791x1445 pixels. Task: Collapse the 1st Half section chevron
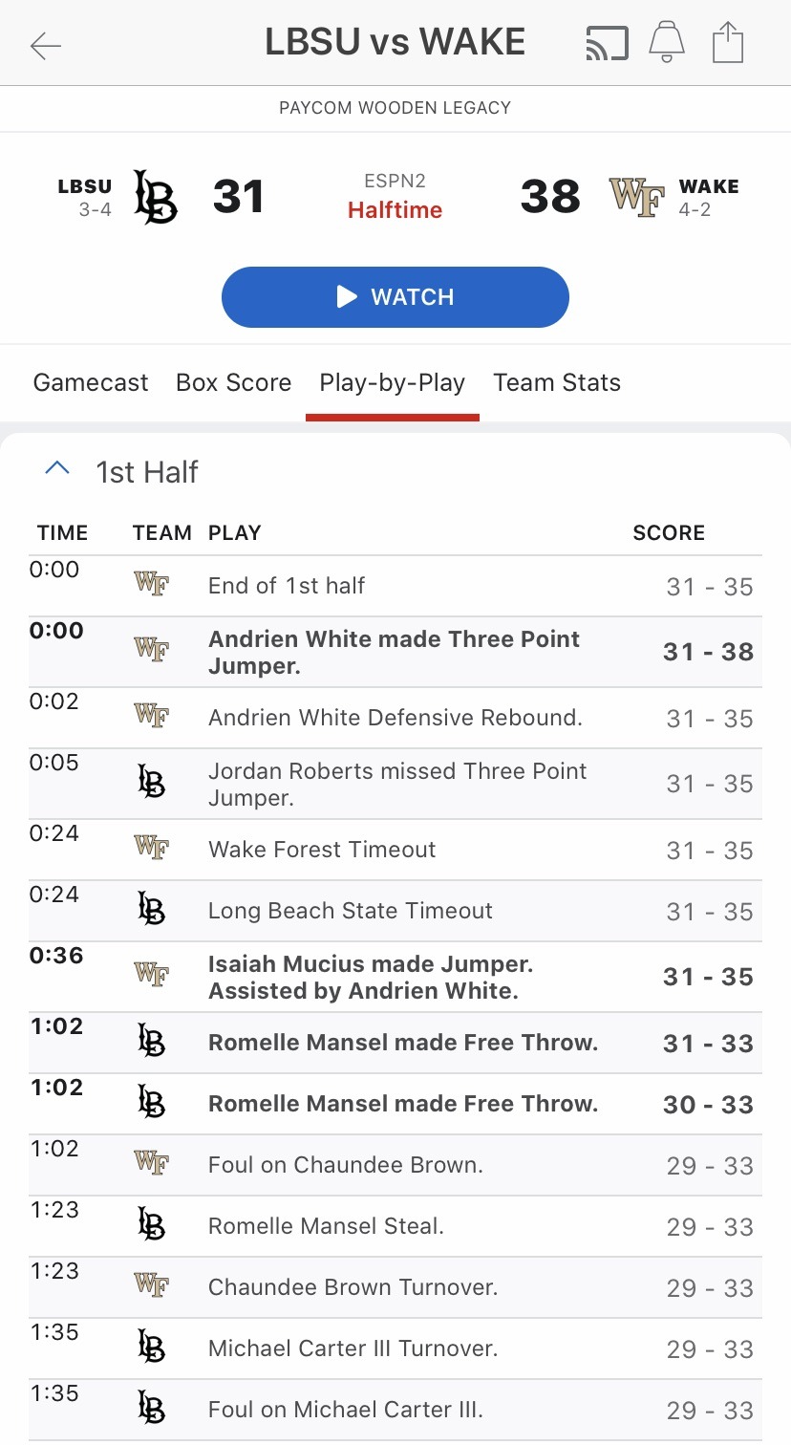pos(57,469)
